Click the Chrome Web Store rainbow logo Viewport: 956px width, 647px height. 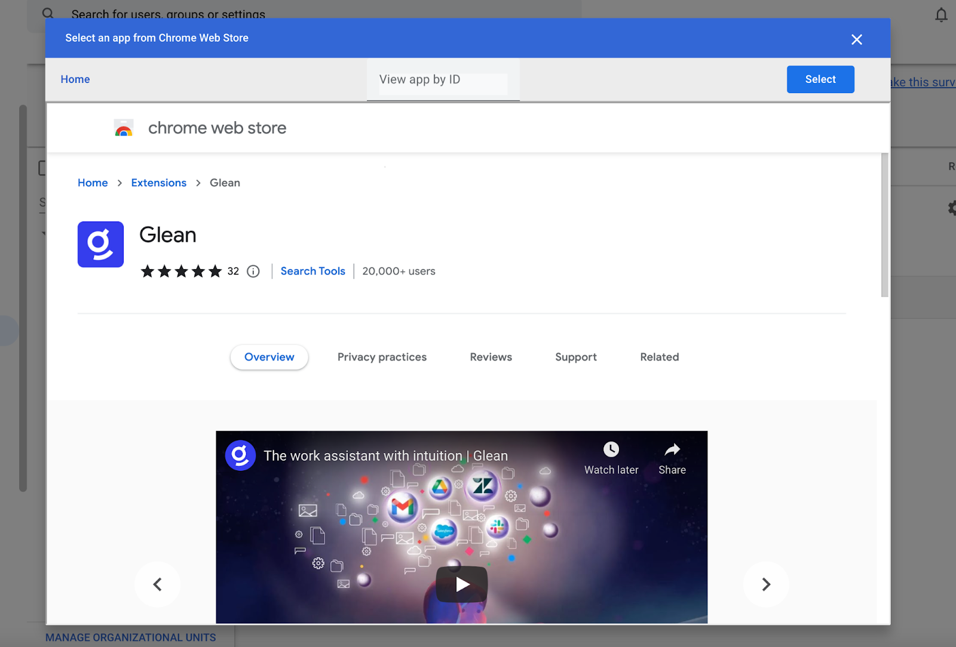click(x=124, y=128)
